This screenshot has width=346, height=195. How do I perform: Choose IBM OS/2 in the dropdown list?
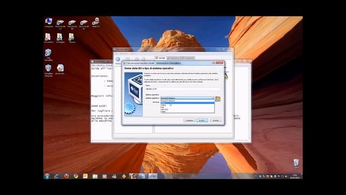click(x=188, y=109)
